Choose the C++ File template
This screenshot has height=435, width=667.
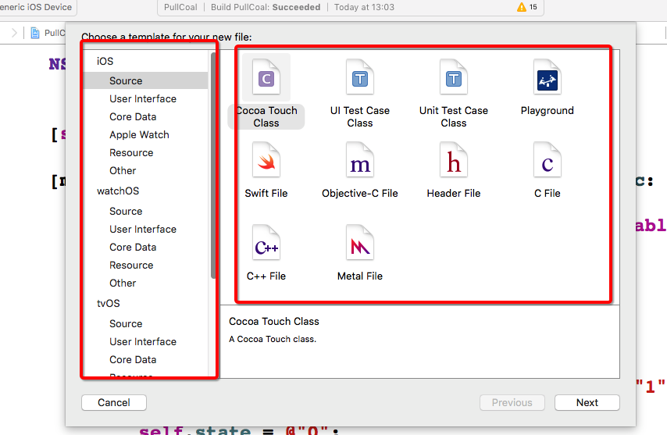[266, 253]
